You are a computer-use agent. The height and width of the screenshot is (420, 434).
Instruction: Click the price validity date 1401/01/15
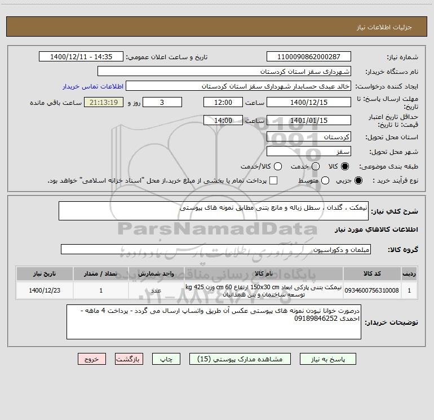(309, 120)
